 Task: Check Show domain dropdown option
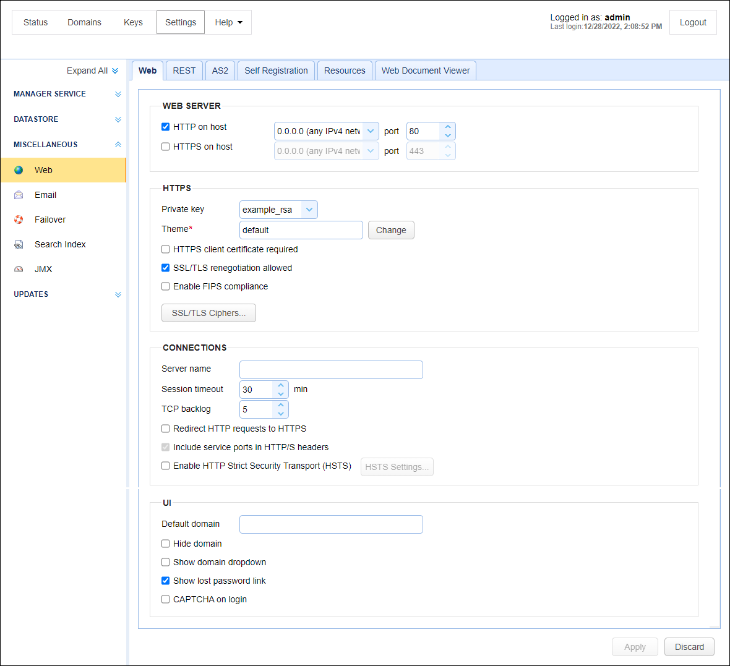point(165,562)
